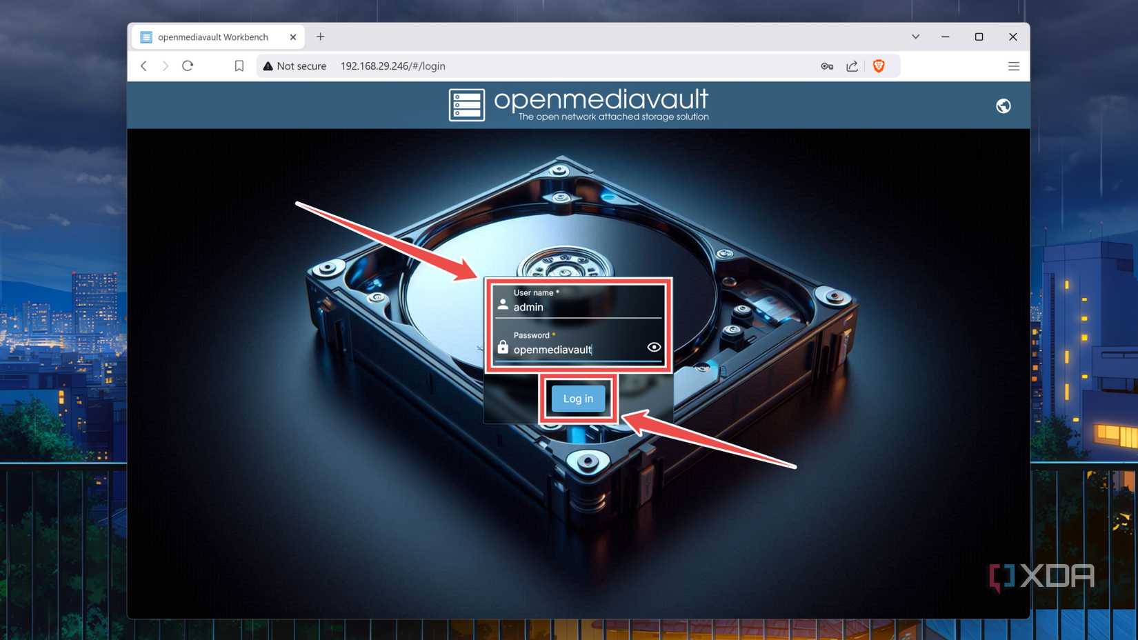Click the openmediavault logo in the header
Image resolution: width=1138 pixels, height=640 pixels.
click(x=579, y=105)
